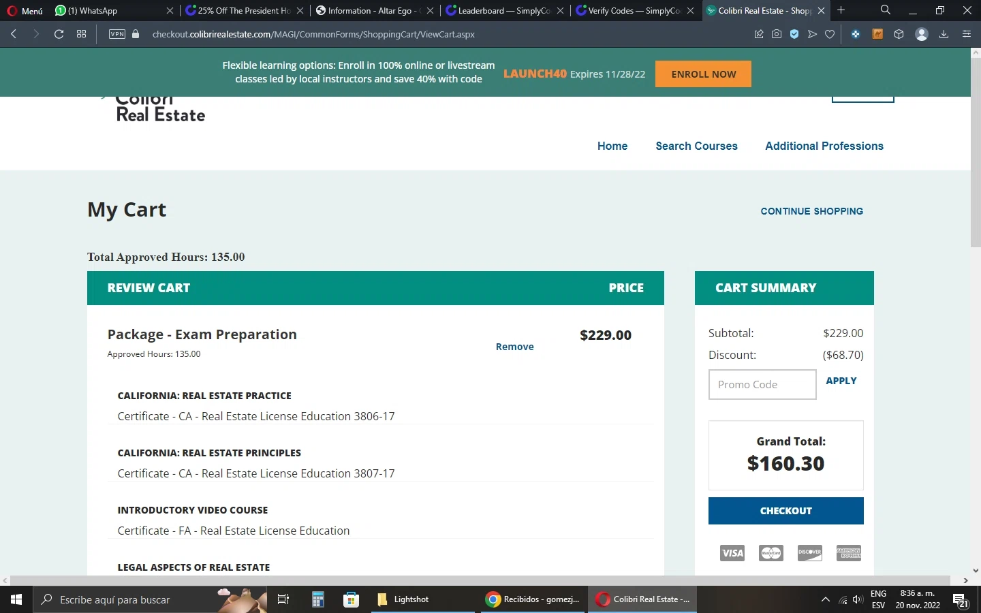
Task: Open the pinboard icon in address bar
Action: [759, 34]
